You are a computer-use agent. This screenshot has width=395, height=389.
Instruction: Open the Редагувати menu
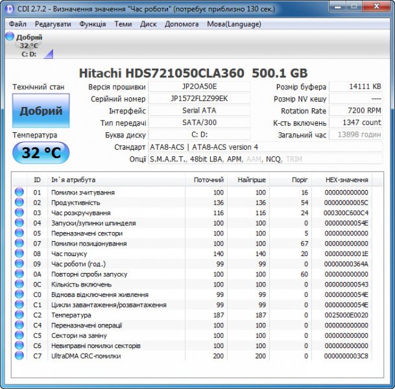pyautogui.click(x=53, y=24)
